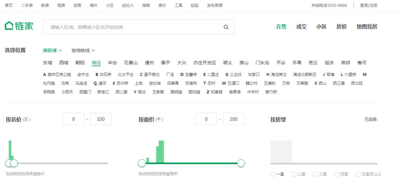Click the maximum price field showing 100
The width and height of the screenshot is (401, 189).
(101, 119)
